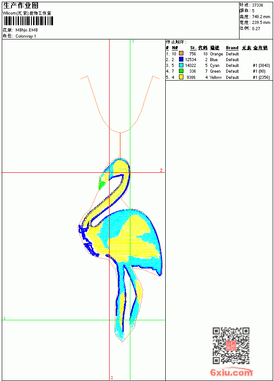Click the orange color swatch
The width and height of the screenshot is (274, 381).
click(x=181, y=53)
